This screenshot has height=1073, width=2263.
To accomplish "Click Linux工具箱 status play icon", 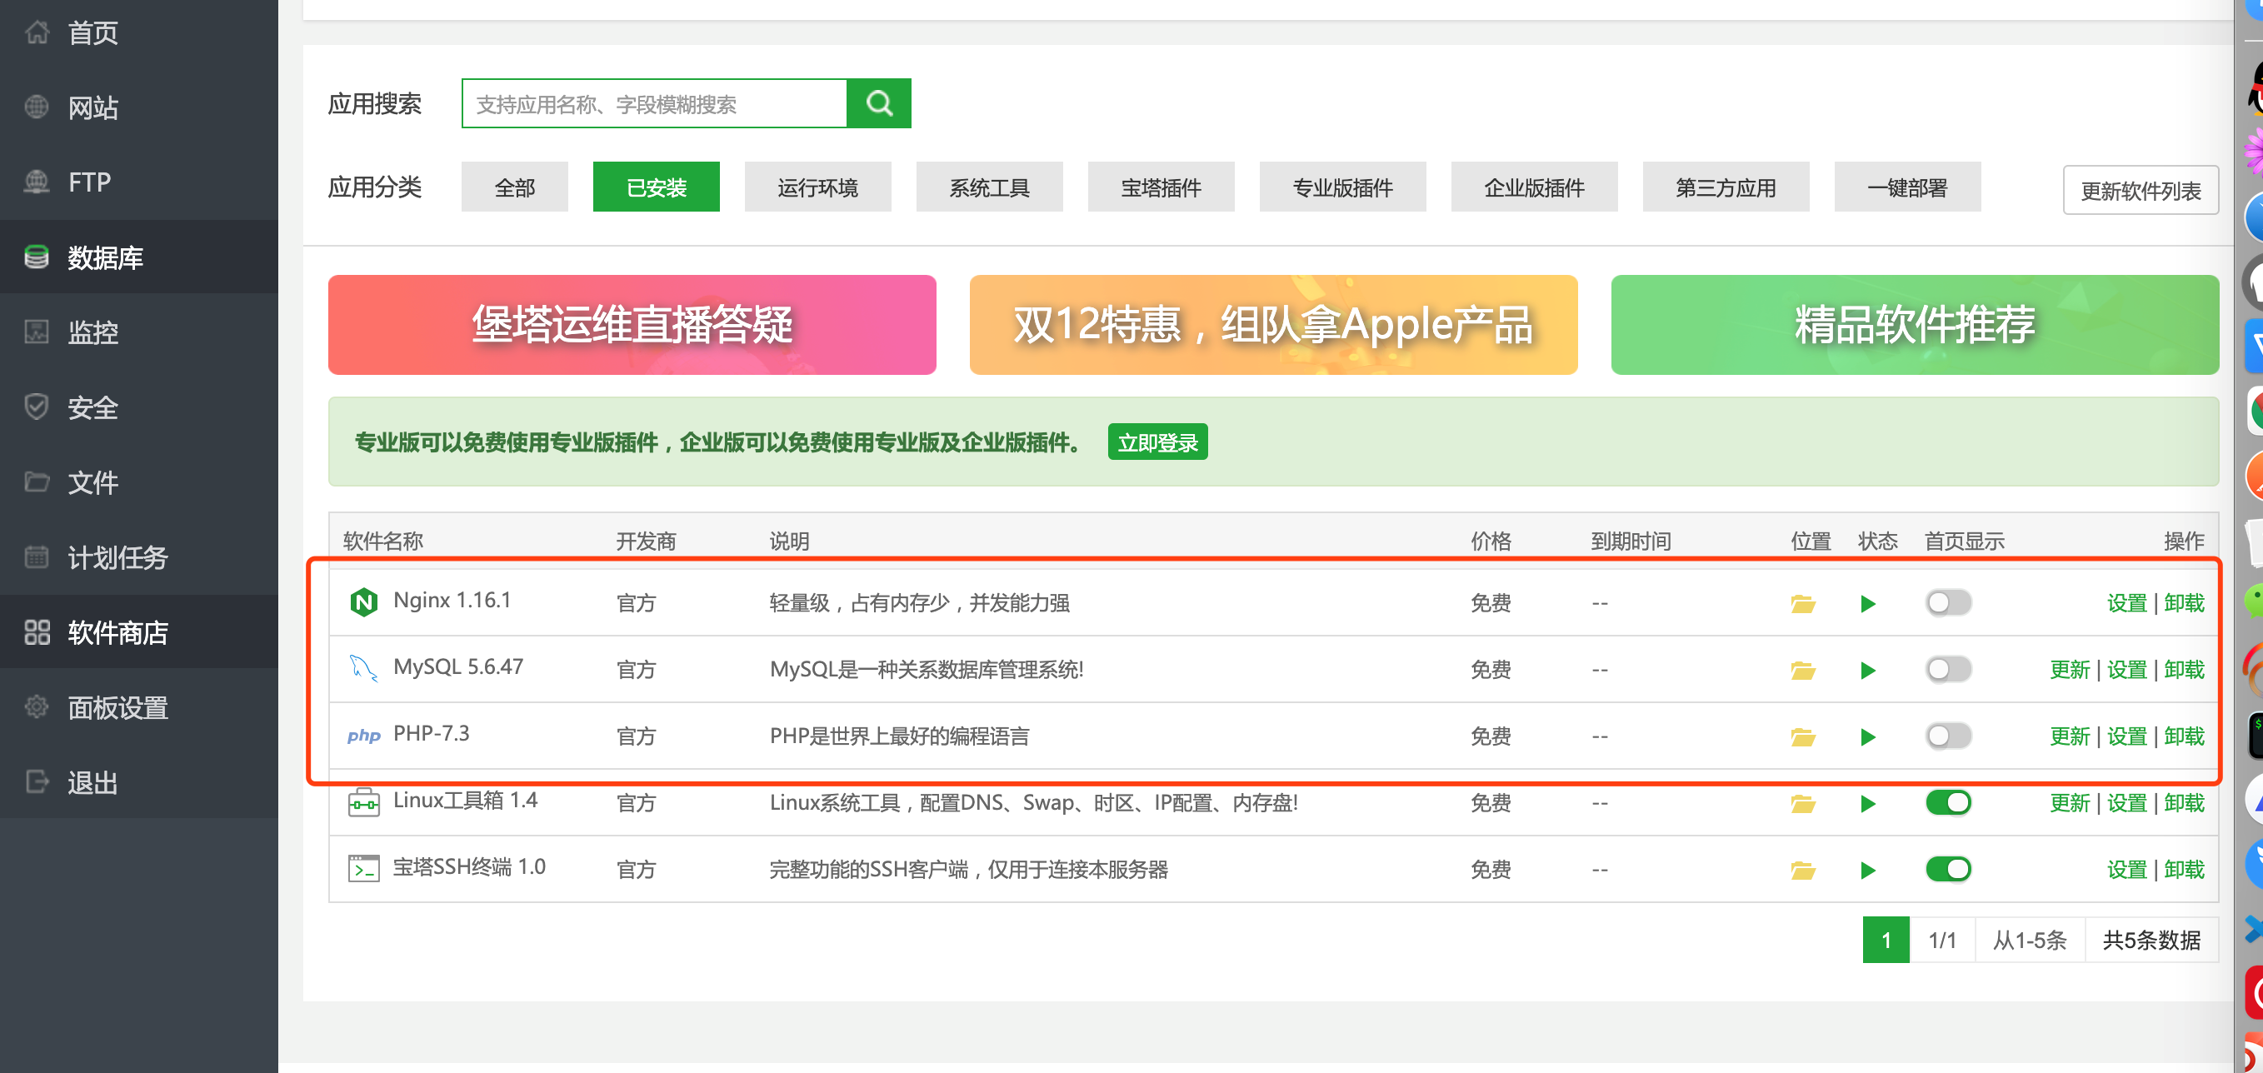I will click(1868, 803).
